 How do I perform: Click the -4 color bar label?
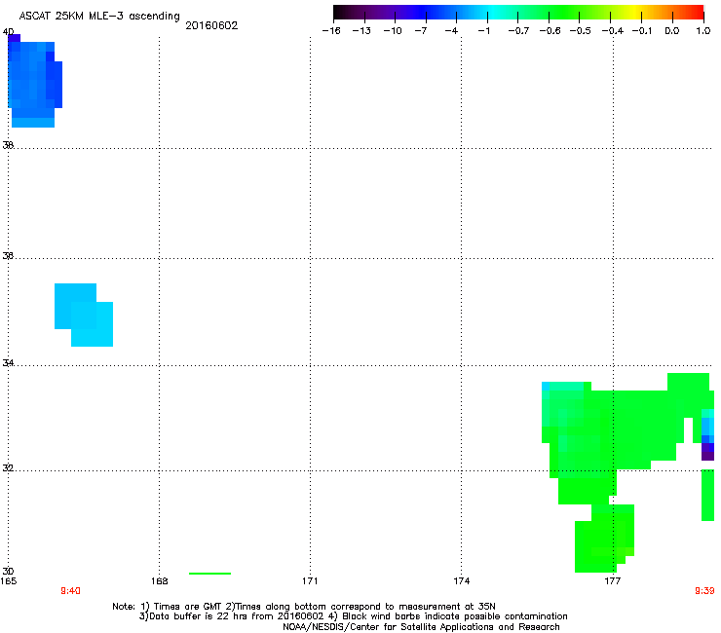pos(451,31)
